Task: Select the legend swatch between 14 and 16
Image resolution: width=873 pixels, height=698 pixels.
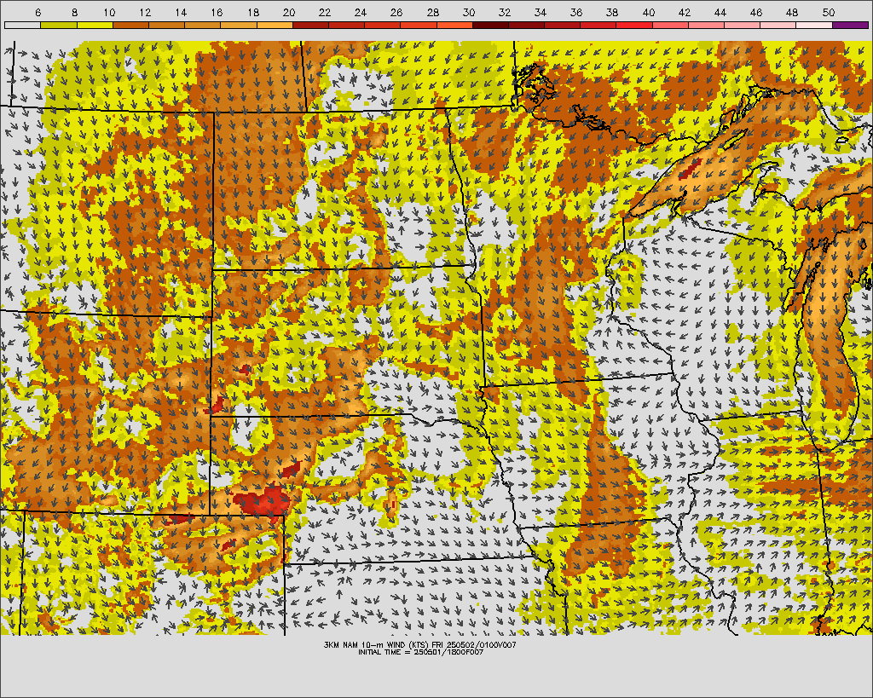Action: [203, 25]
